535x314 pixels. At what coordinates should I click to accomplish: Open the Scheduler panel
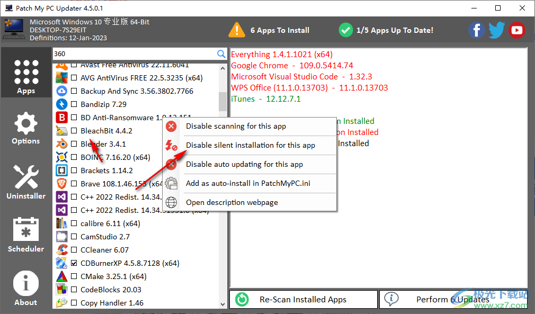tap(26, 235)
